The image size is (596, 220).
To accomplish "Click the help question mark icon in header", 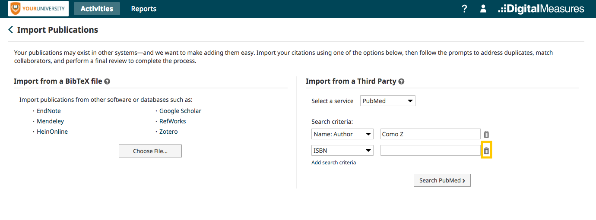I will pos(464,9).
